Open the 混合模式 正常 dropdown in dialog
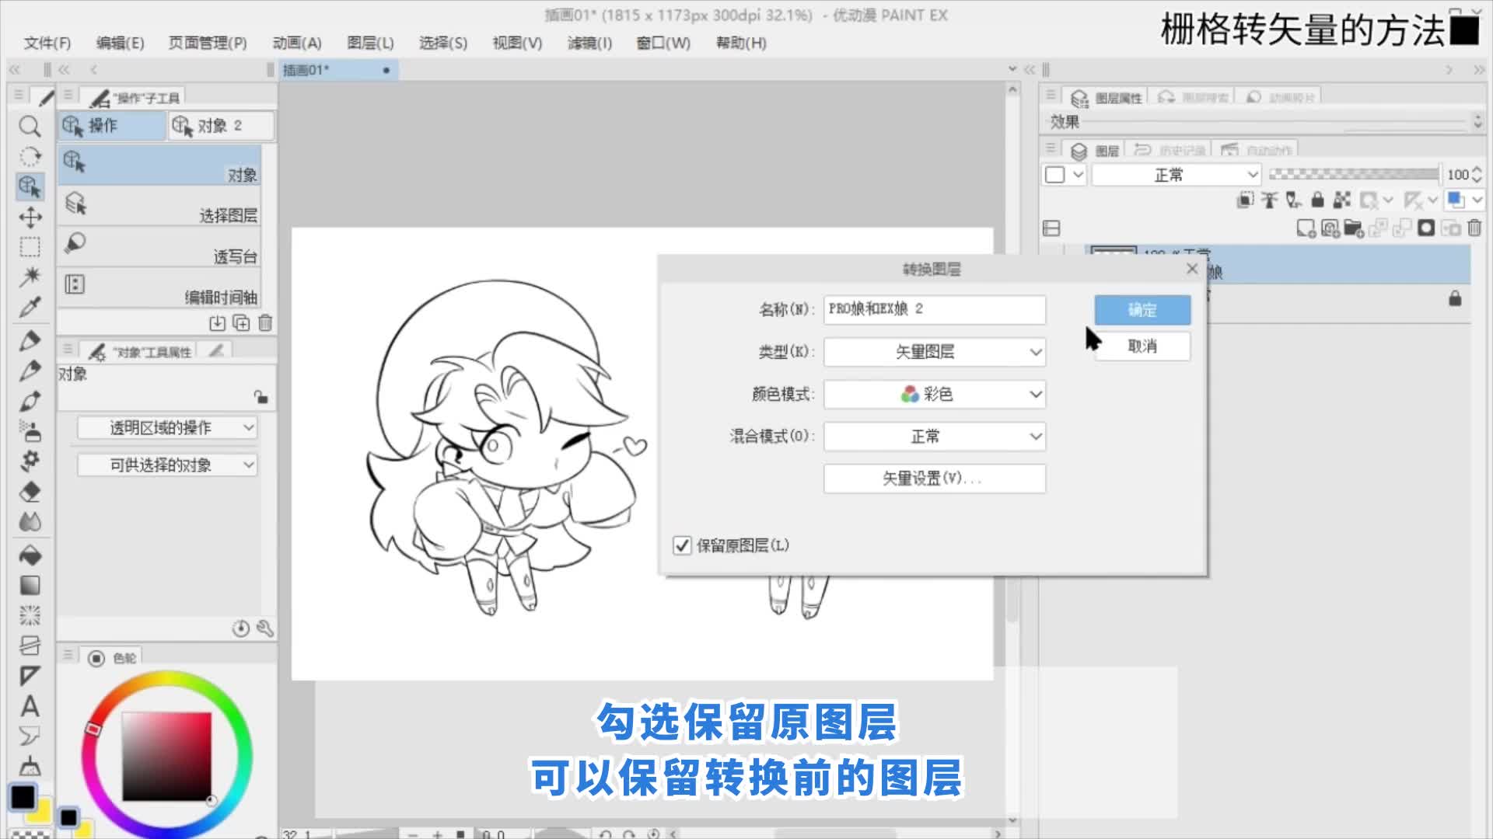The width and height of the screenshot is (1493, 839). 935,436
